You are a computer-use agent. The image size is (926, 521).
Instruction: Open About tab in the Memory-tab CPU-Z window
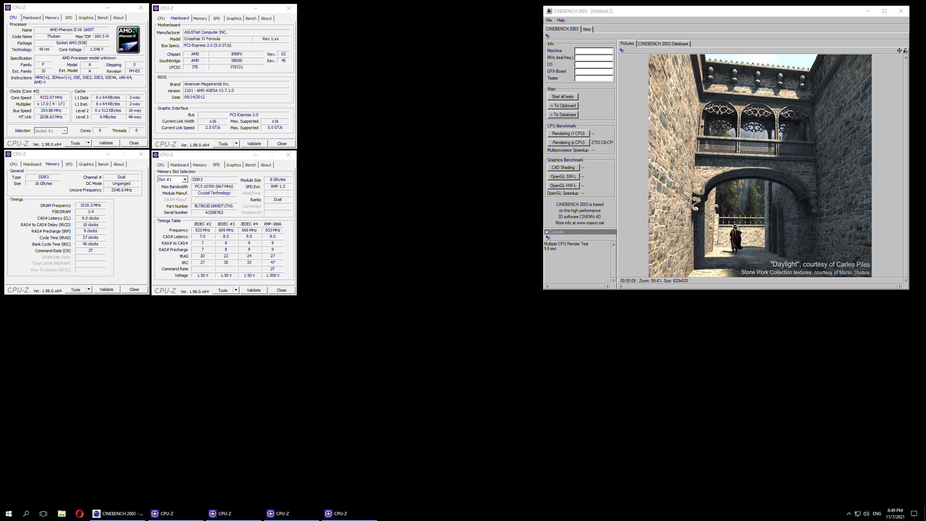coord(119,164)
